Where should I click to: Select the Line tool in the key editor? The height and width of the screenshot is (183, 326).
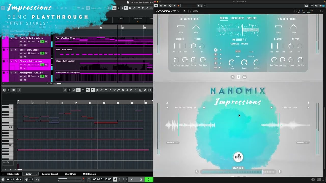tap(135, 90)
